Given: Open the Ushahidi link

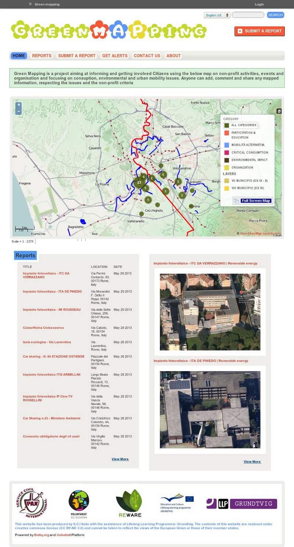Looking at the screenshot, I should coord(64,535).
